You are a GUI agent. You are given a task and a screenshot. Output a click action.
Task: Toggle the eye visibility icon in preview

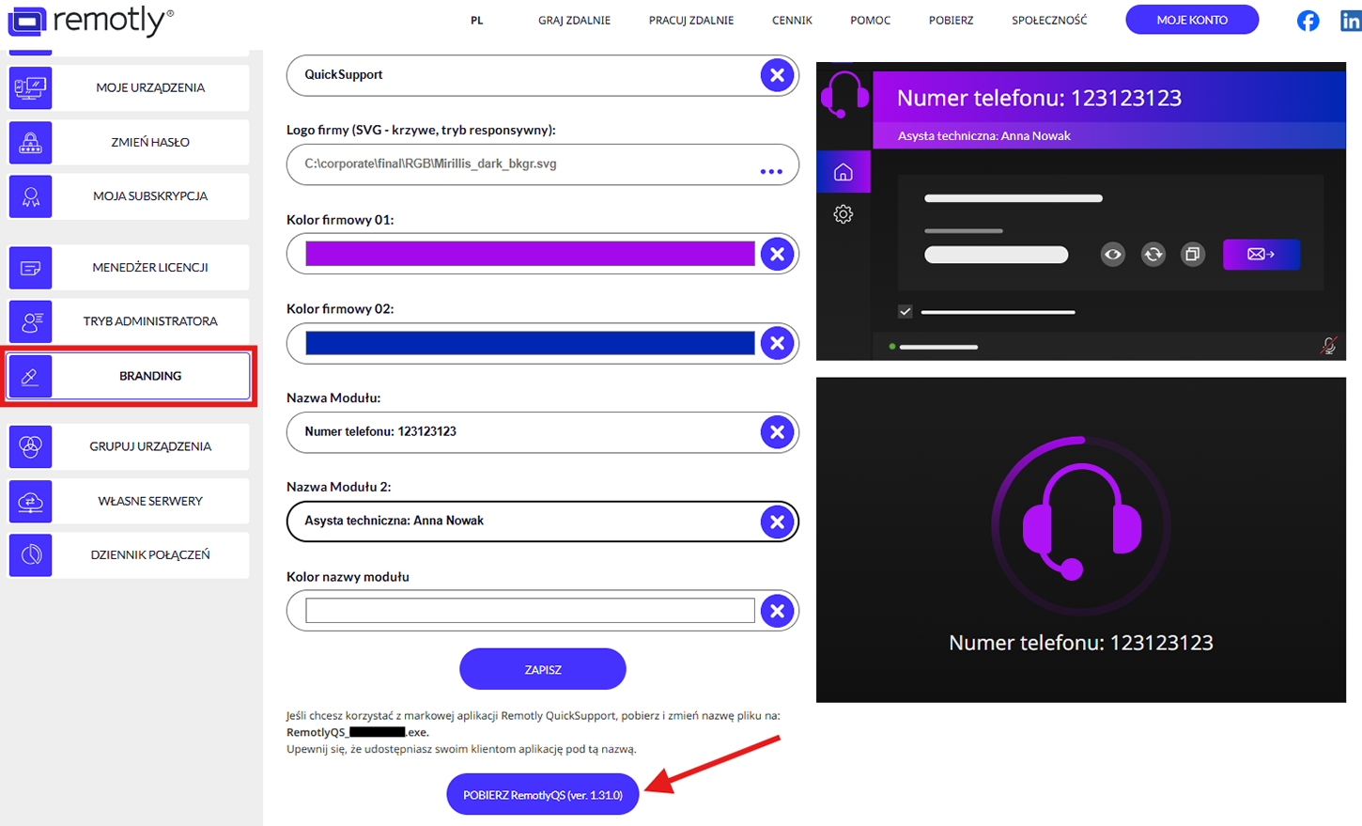[1112, 255]
